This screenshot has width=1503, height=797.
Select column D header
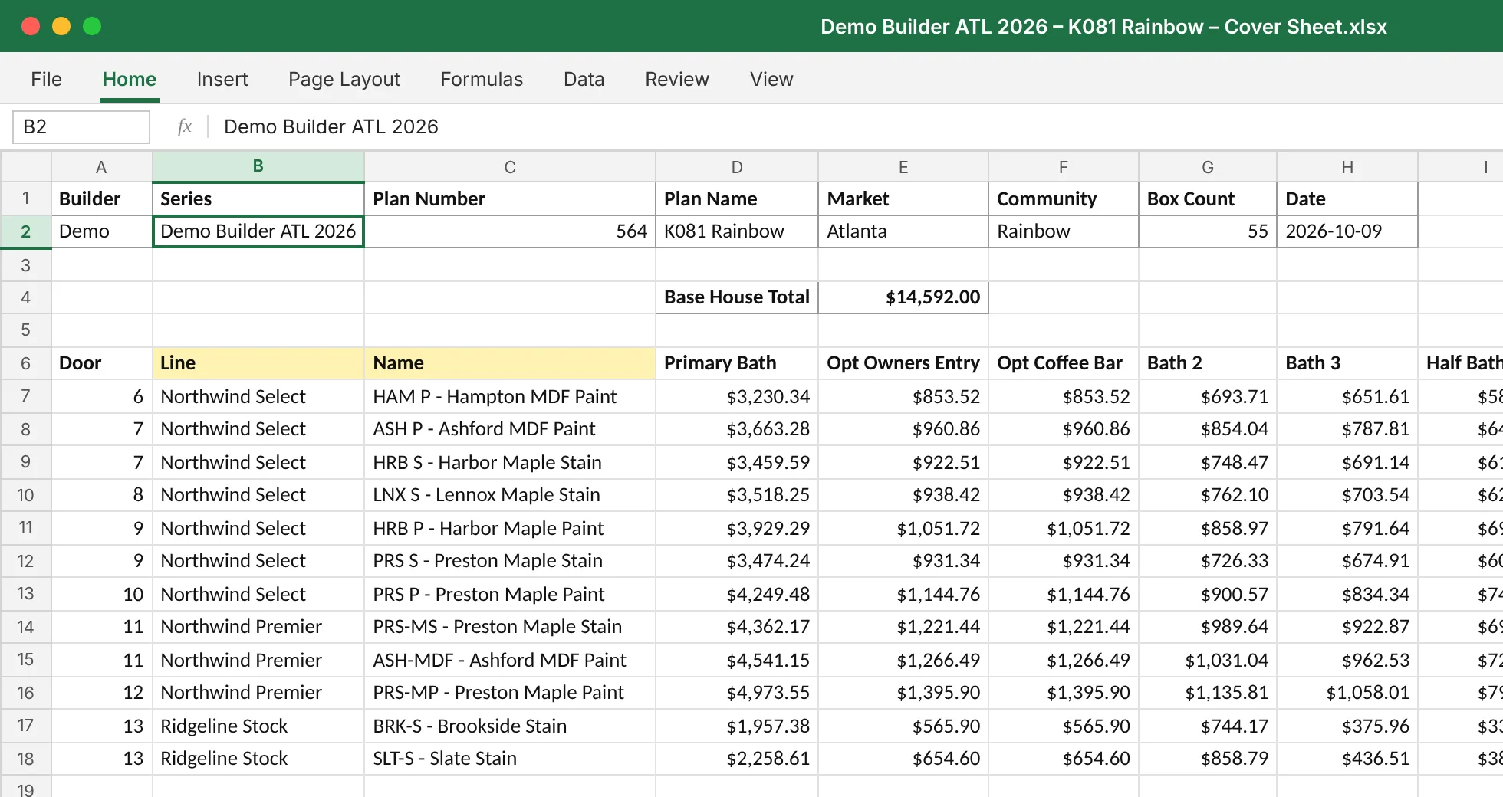[737, 167]
